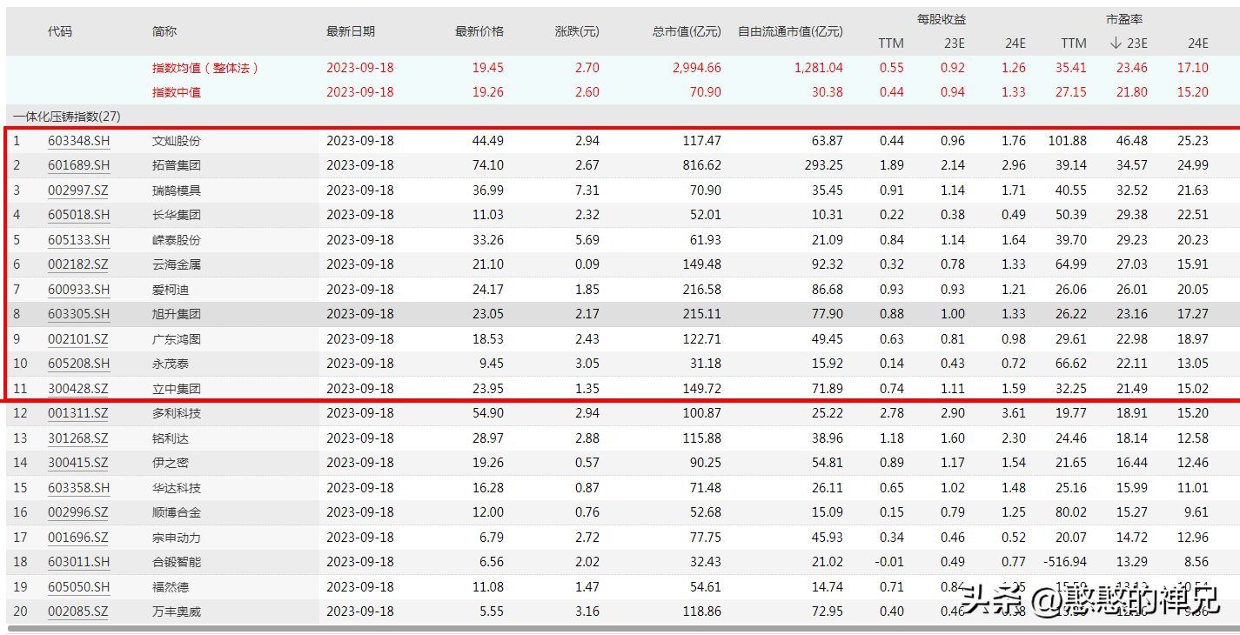The image size is (1240, 635).
Task: Click the descending sort arrow beside 市盈率 23E
Action: click(1116, 43)
